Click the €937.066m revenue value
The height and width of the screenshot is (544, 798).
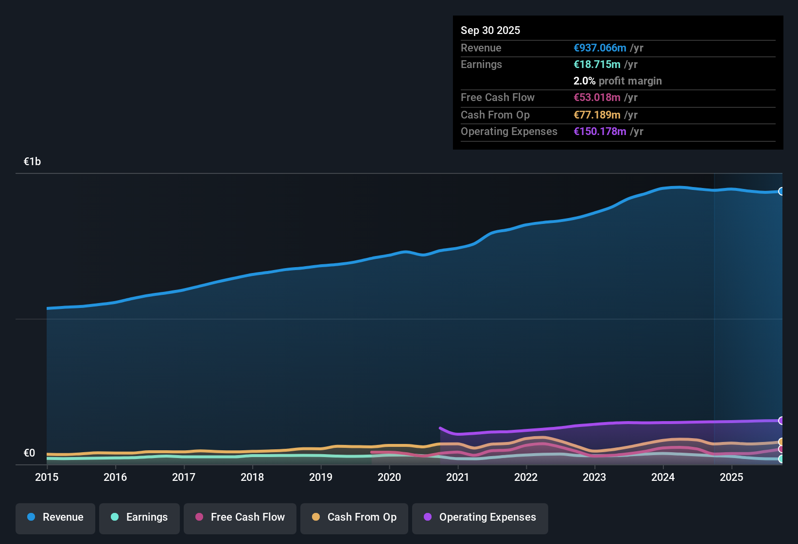coord(599,48)
